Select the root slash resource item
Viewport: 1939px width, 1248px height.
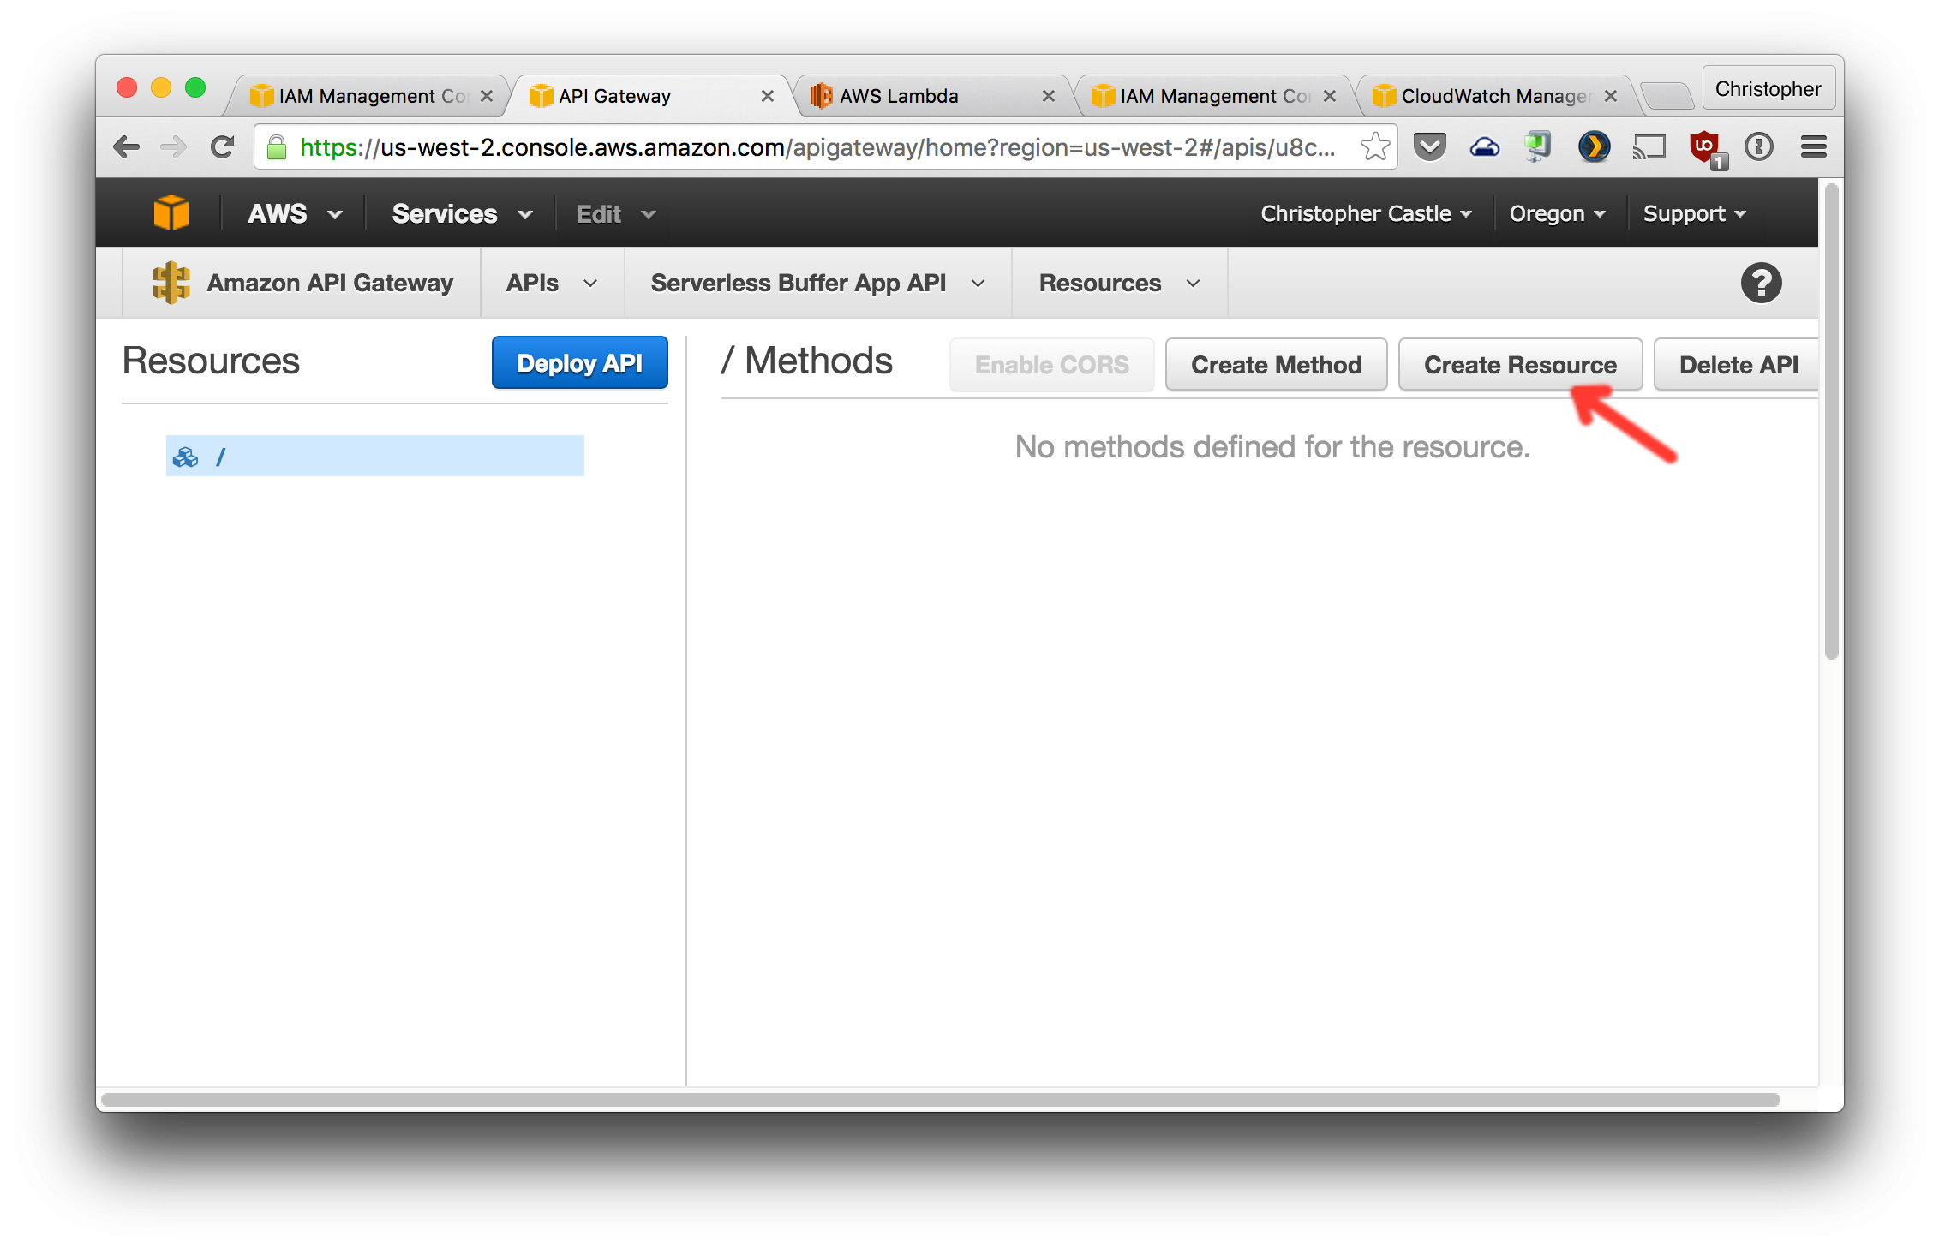[374, 457]
